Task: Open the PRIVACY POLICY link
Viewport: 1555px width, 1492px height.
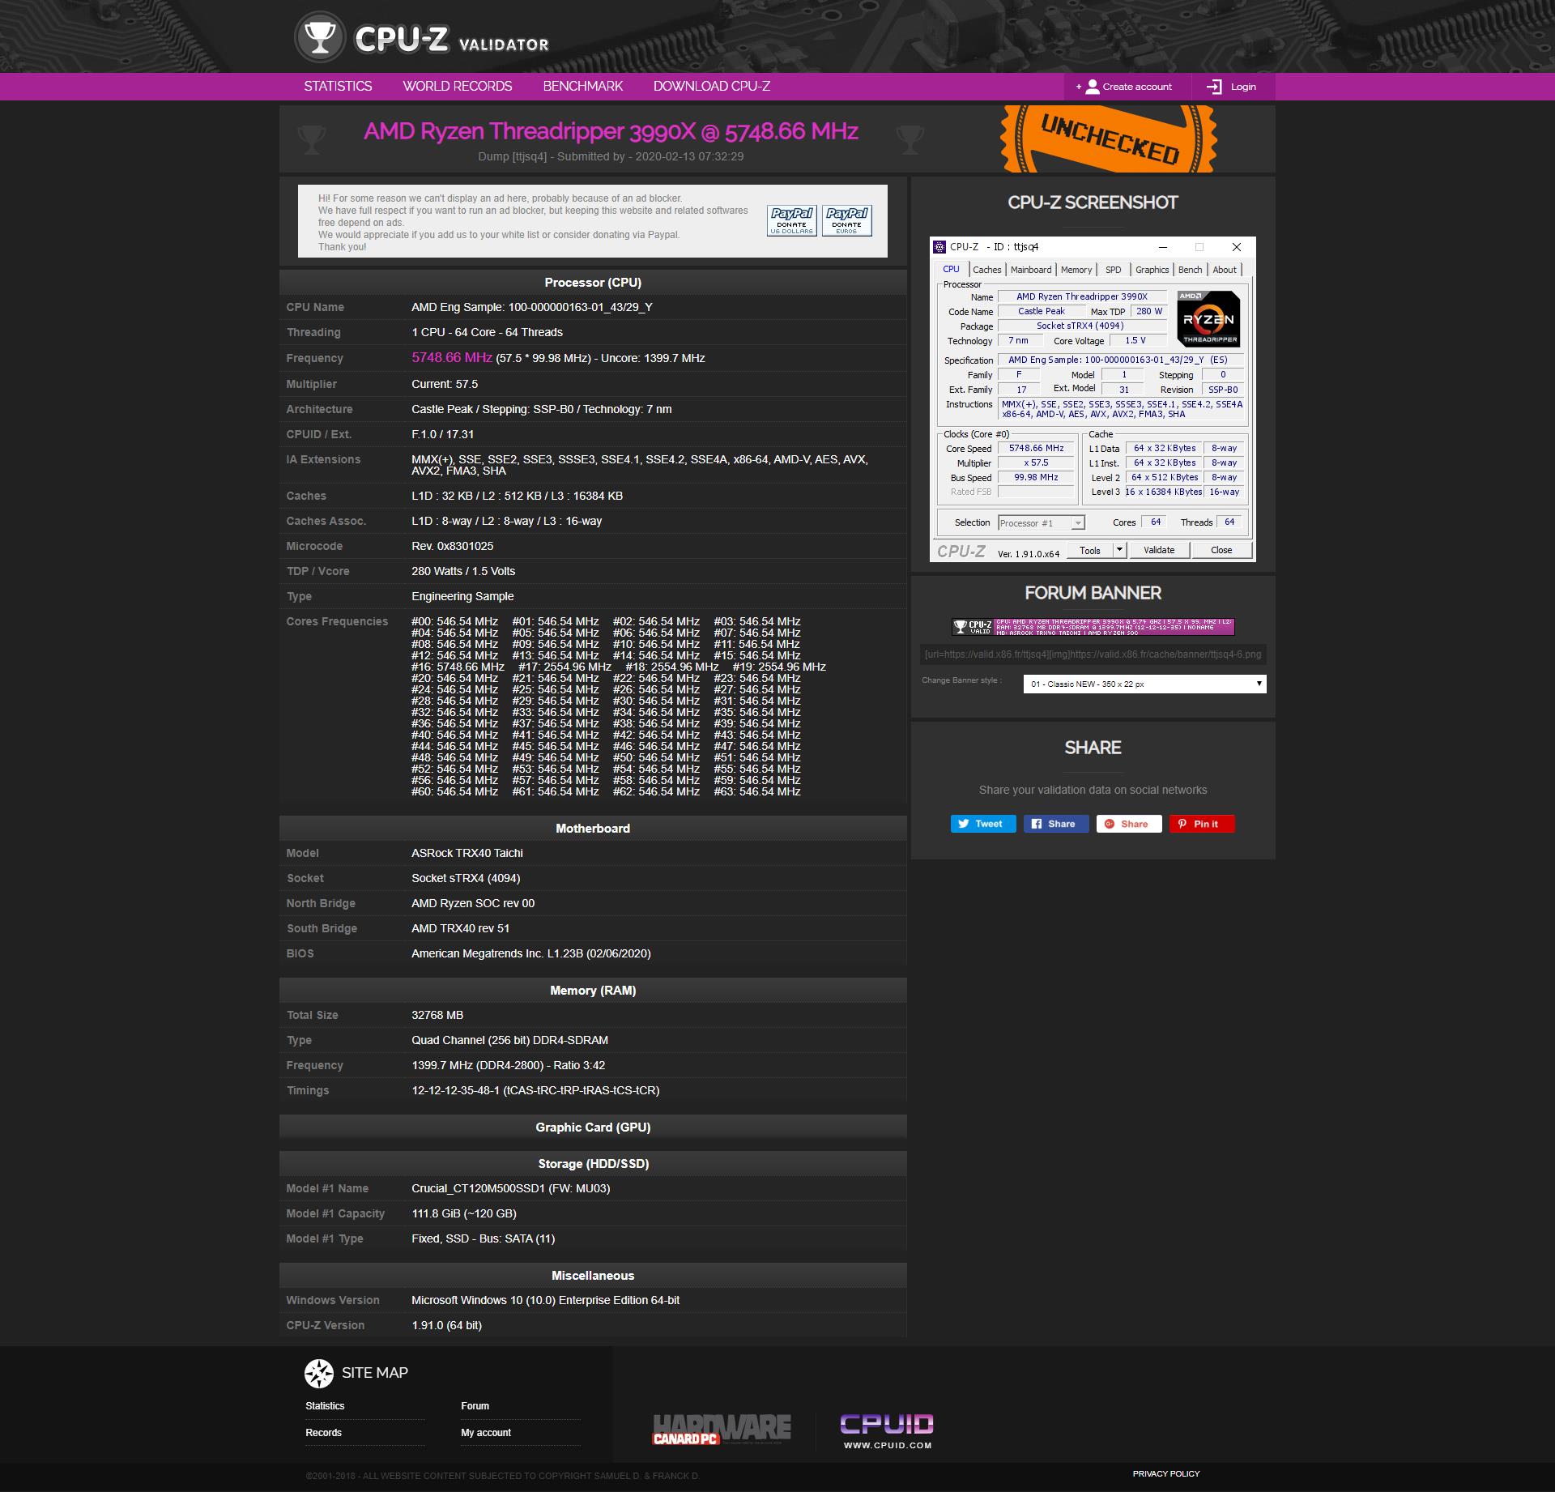Action: click(1165, 1473)
